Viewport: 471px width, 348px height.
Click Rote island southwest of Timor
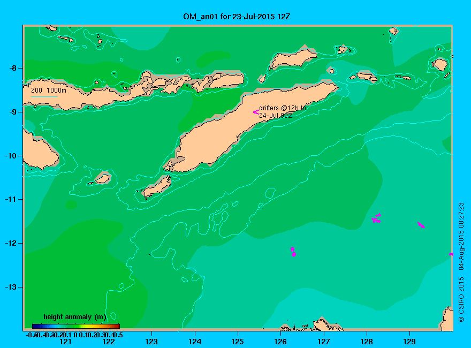(156, 187)
